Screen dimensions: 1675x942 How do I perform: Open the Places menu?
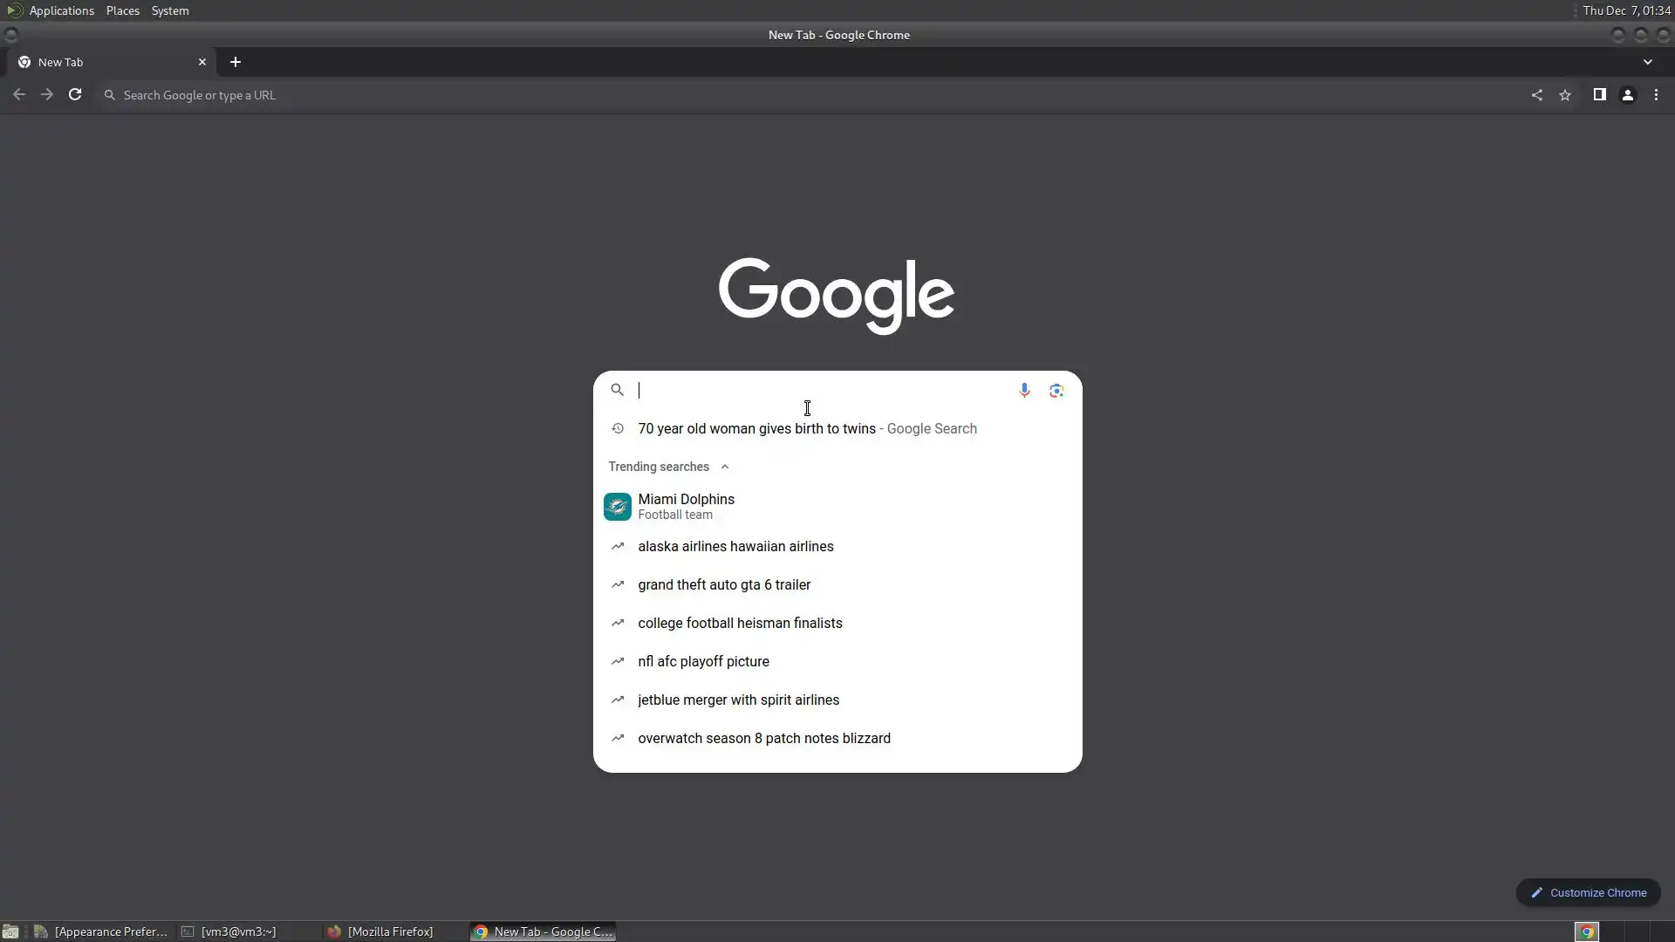pyautogui.click(x=123, y=10)
